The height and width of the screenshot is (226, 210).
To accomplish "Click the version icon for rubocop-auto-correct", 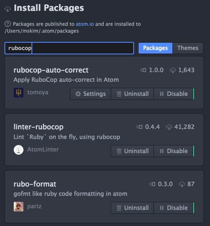I will pyautogui.click(x=143, y=70).
